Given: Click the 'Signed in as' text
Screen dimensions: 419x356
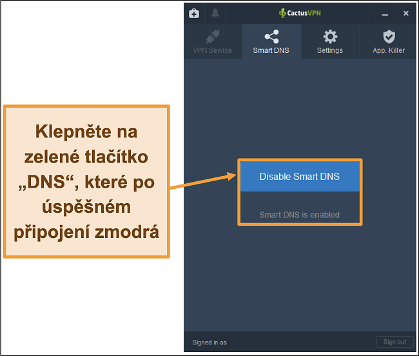Looking at the screenshot, I should 209,342.
